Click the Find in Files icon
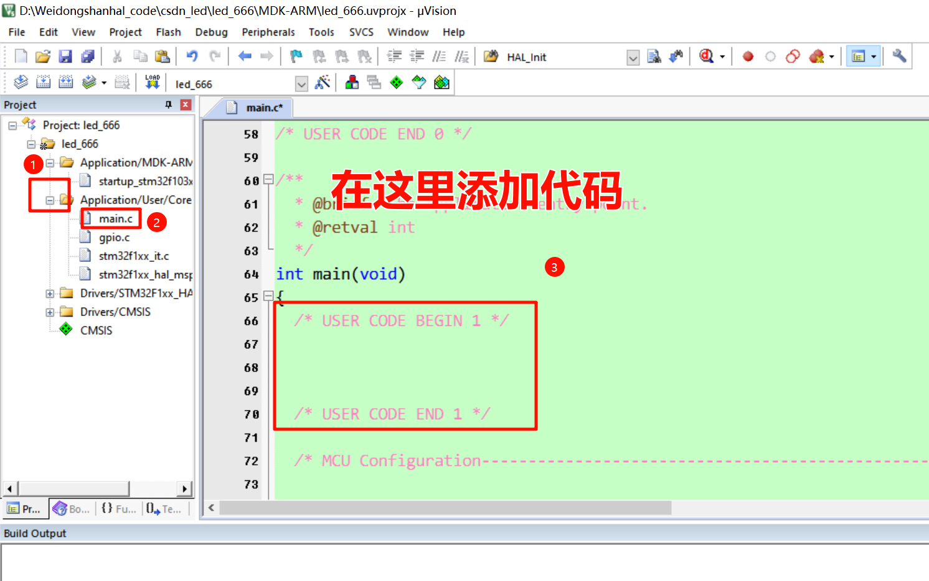 point(491,57)
